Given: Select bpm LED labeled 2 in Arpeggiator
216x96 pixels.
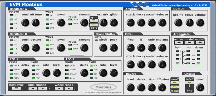Looking at the screenshot, I should (x=178, y=59).
